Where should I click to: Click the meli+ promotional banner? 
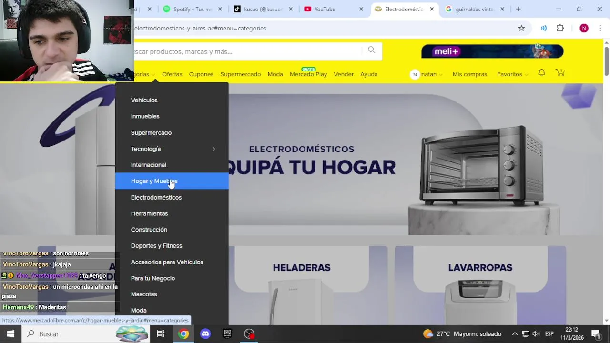pyautogui.click(x=492, y=51)
